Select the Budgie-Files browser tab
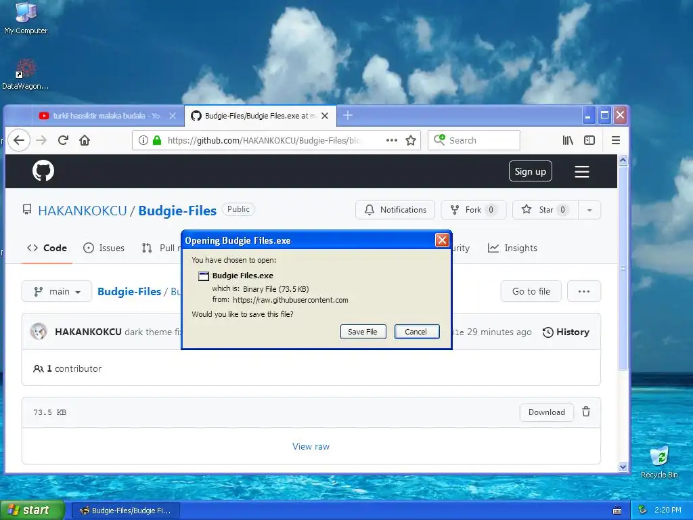Image resolution: width=693 pixels, height=520 pixels. 261,115
